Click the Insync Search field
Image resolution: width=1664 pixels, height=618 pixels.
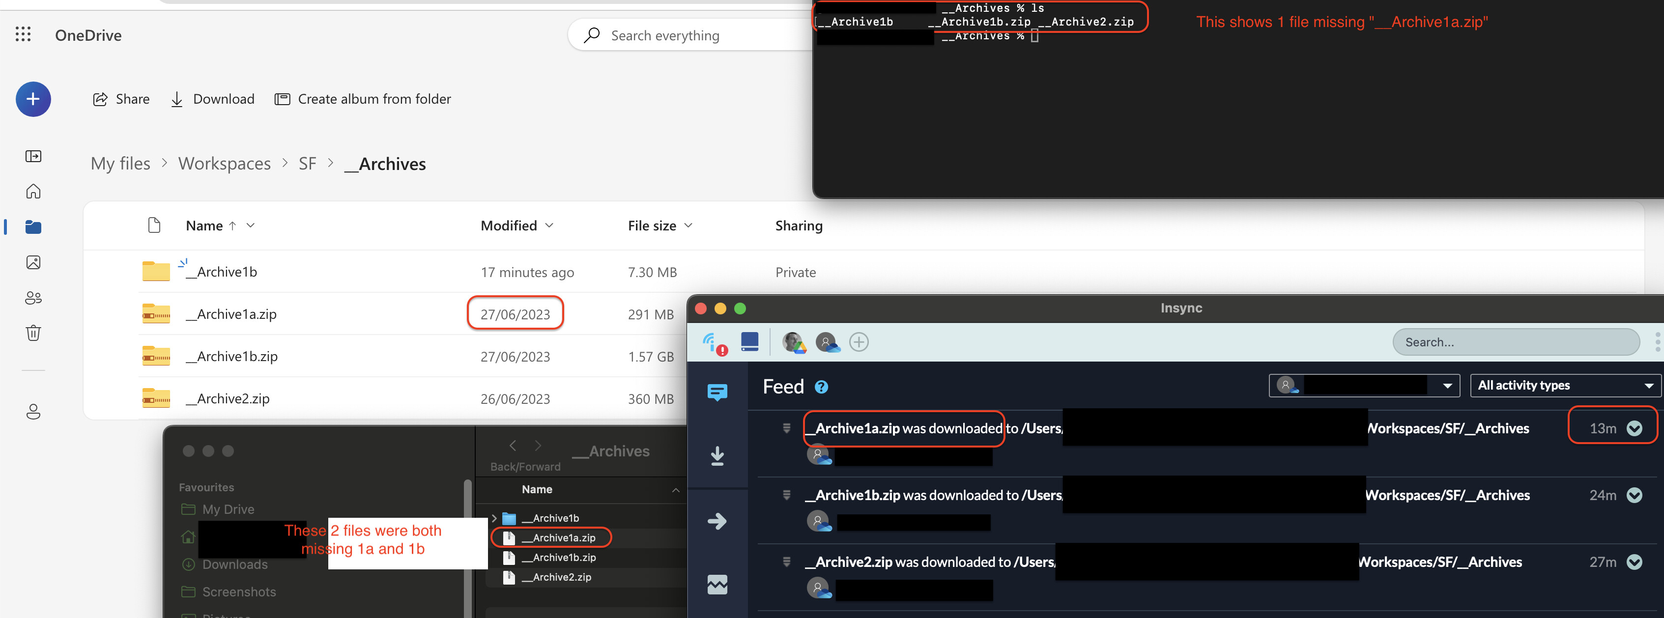tap(1516, 342)
